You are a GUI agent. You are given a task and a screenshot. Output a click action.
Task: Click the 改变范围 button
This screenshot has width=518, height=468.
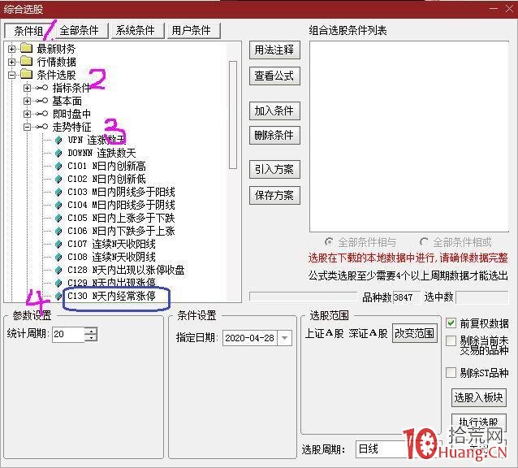coord(414,333)
